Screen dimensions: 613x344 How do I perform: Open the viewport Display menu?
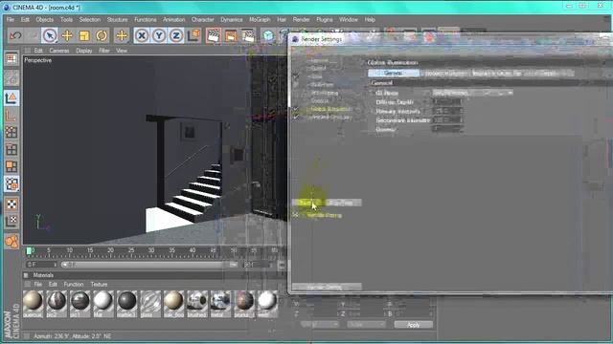coord(83,51)
